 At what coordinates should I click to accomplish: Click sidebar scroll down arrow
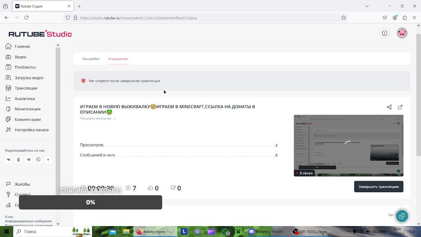click(x=58, y=224)
